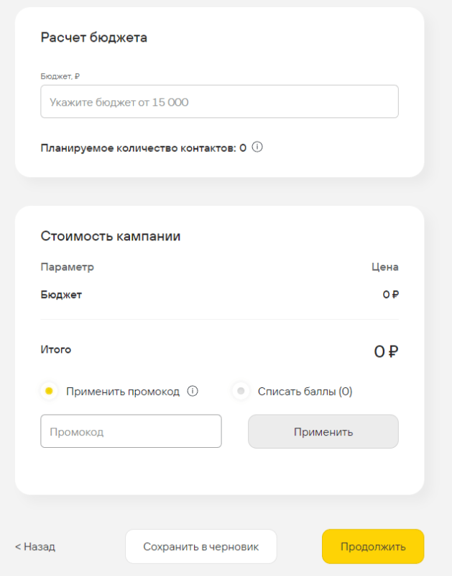Click the Стоимость кампании heading
Screen dimensions: 452x576
click(x=110, y=236)
